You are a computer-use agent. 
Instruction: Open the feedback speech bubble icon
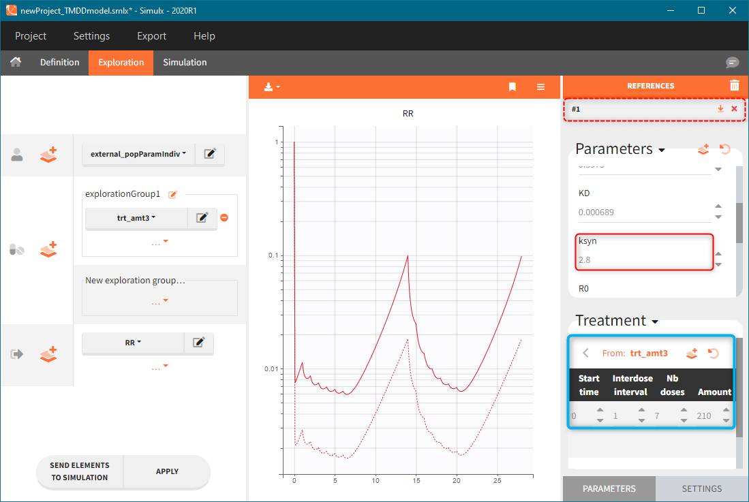(x=732, y=63)
